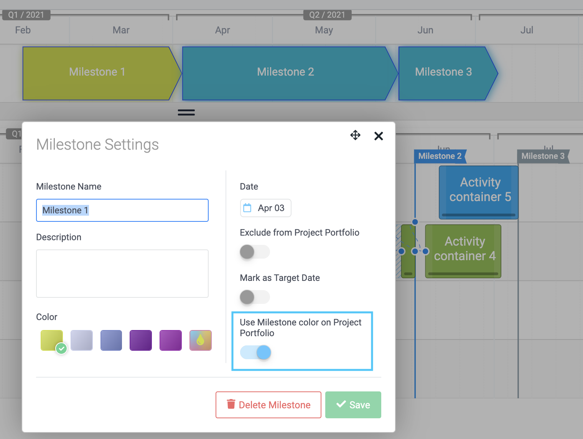Open the Apr 03 date picker
The width and height of the screenshot is (583, 439).
[x=265, y=208]
